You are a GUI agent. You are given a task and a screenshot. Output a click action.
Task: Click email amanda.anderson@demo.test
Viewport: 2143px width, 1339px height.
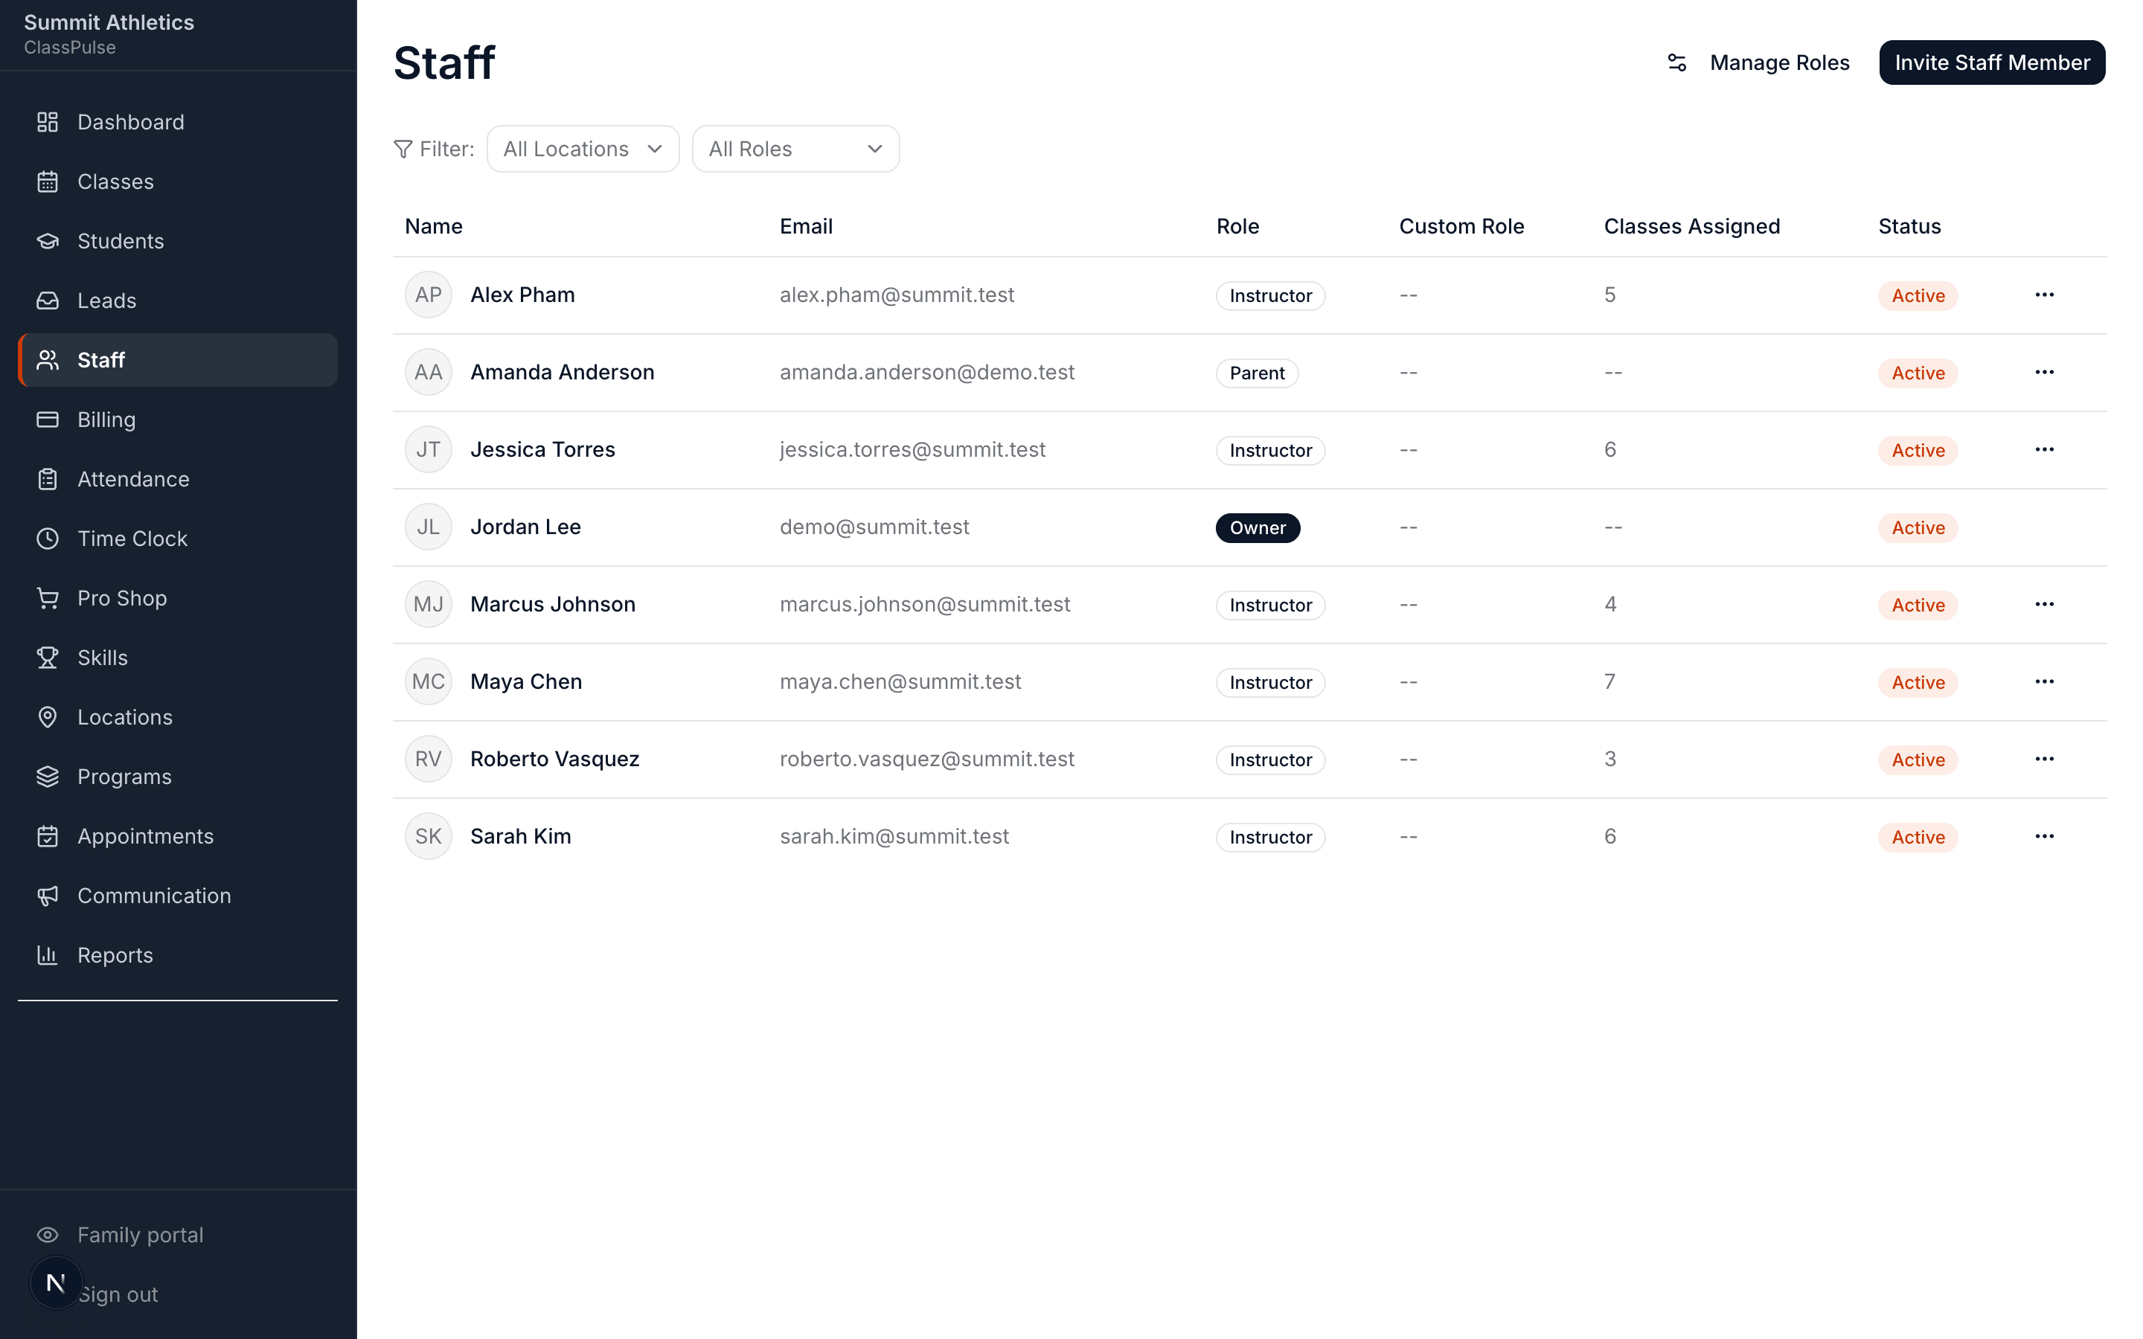click(x=926, y=372)
